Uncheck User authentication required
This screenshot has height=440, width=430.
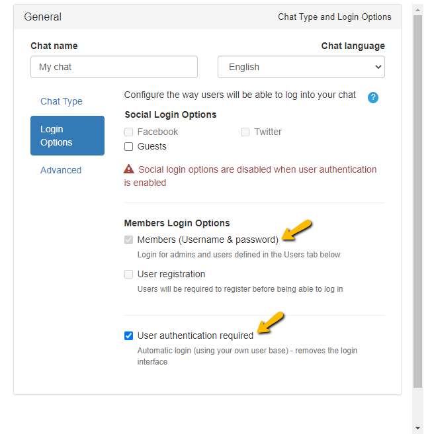[129, 335]
